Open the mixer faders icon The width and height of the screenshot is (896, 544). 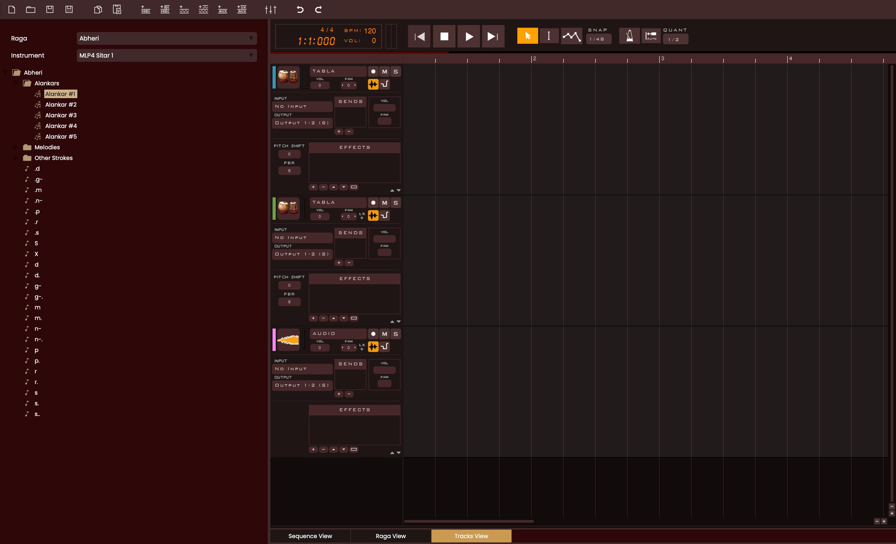(x=271, y=9)
